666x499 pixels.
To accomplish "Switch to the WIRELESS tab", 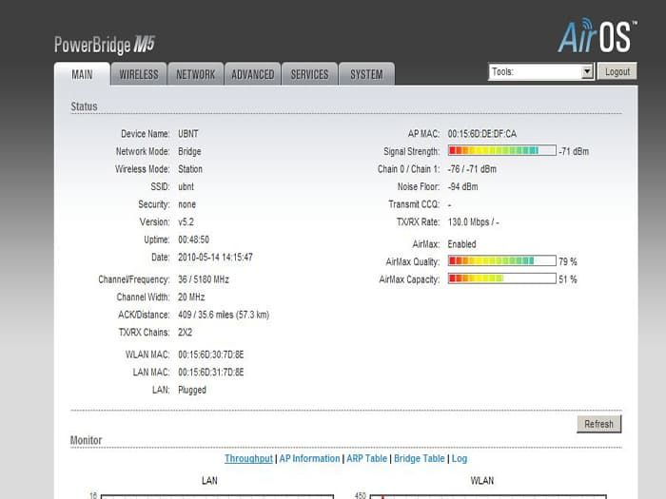I will [139, 75].
